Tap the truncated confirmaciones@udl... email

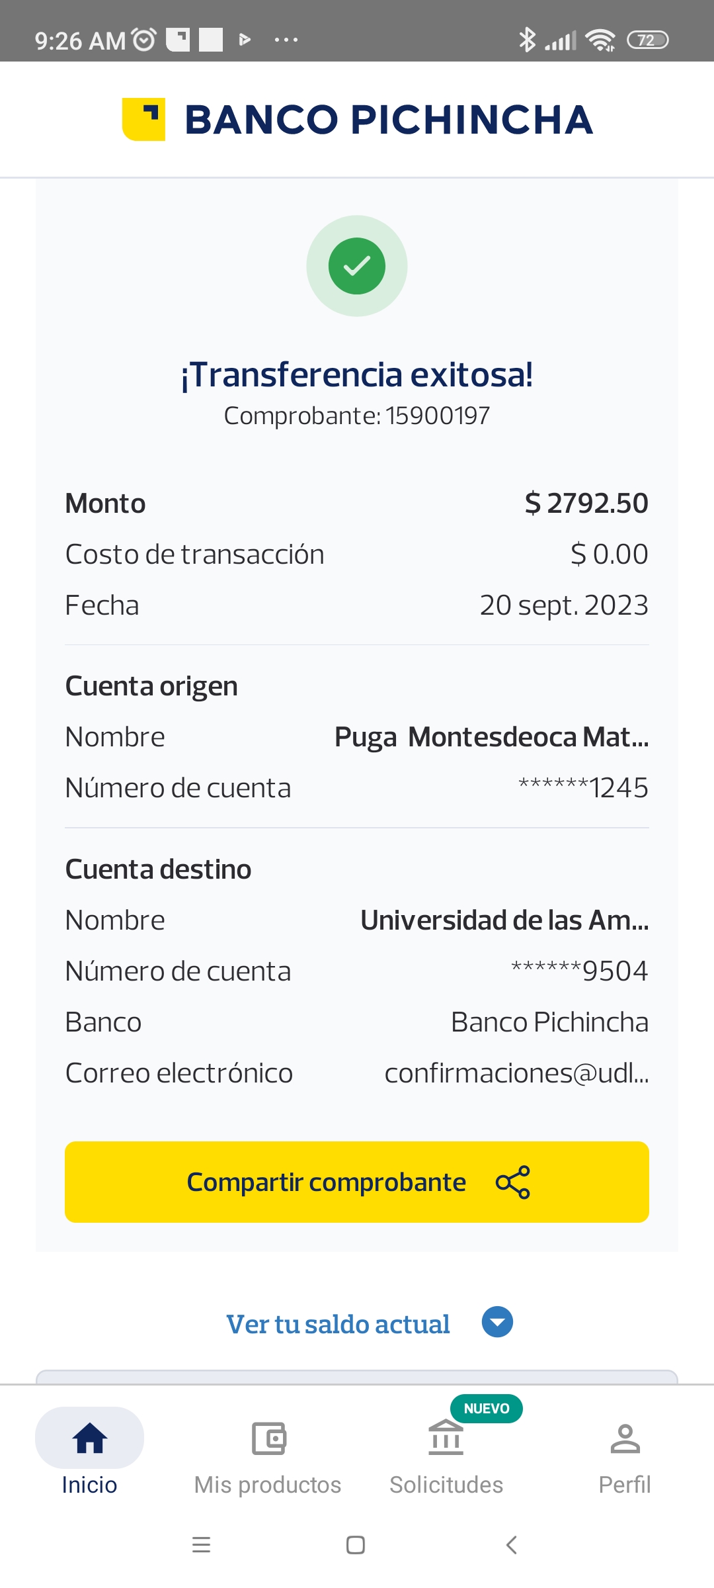(x=516, y=1073)
